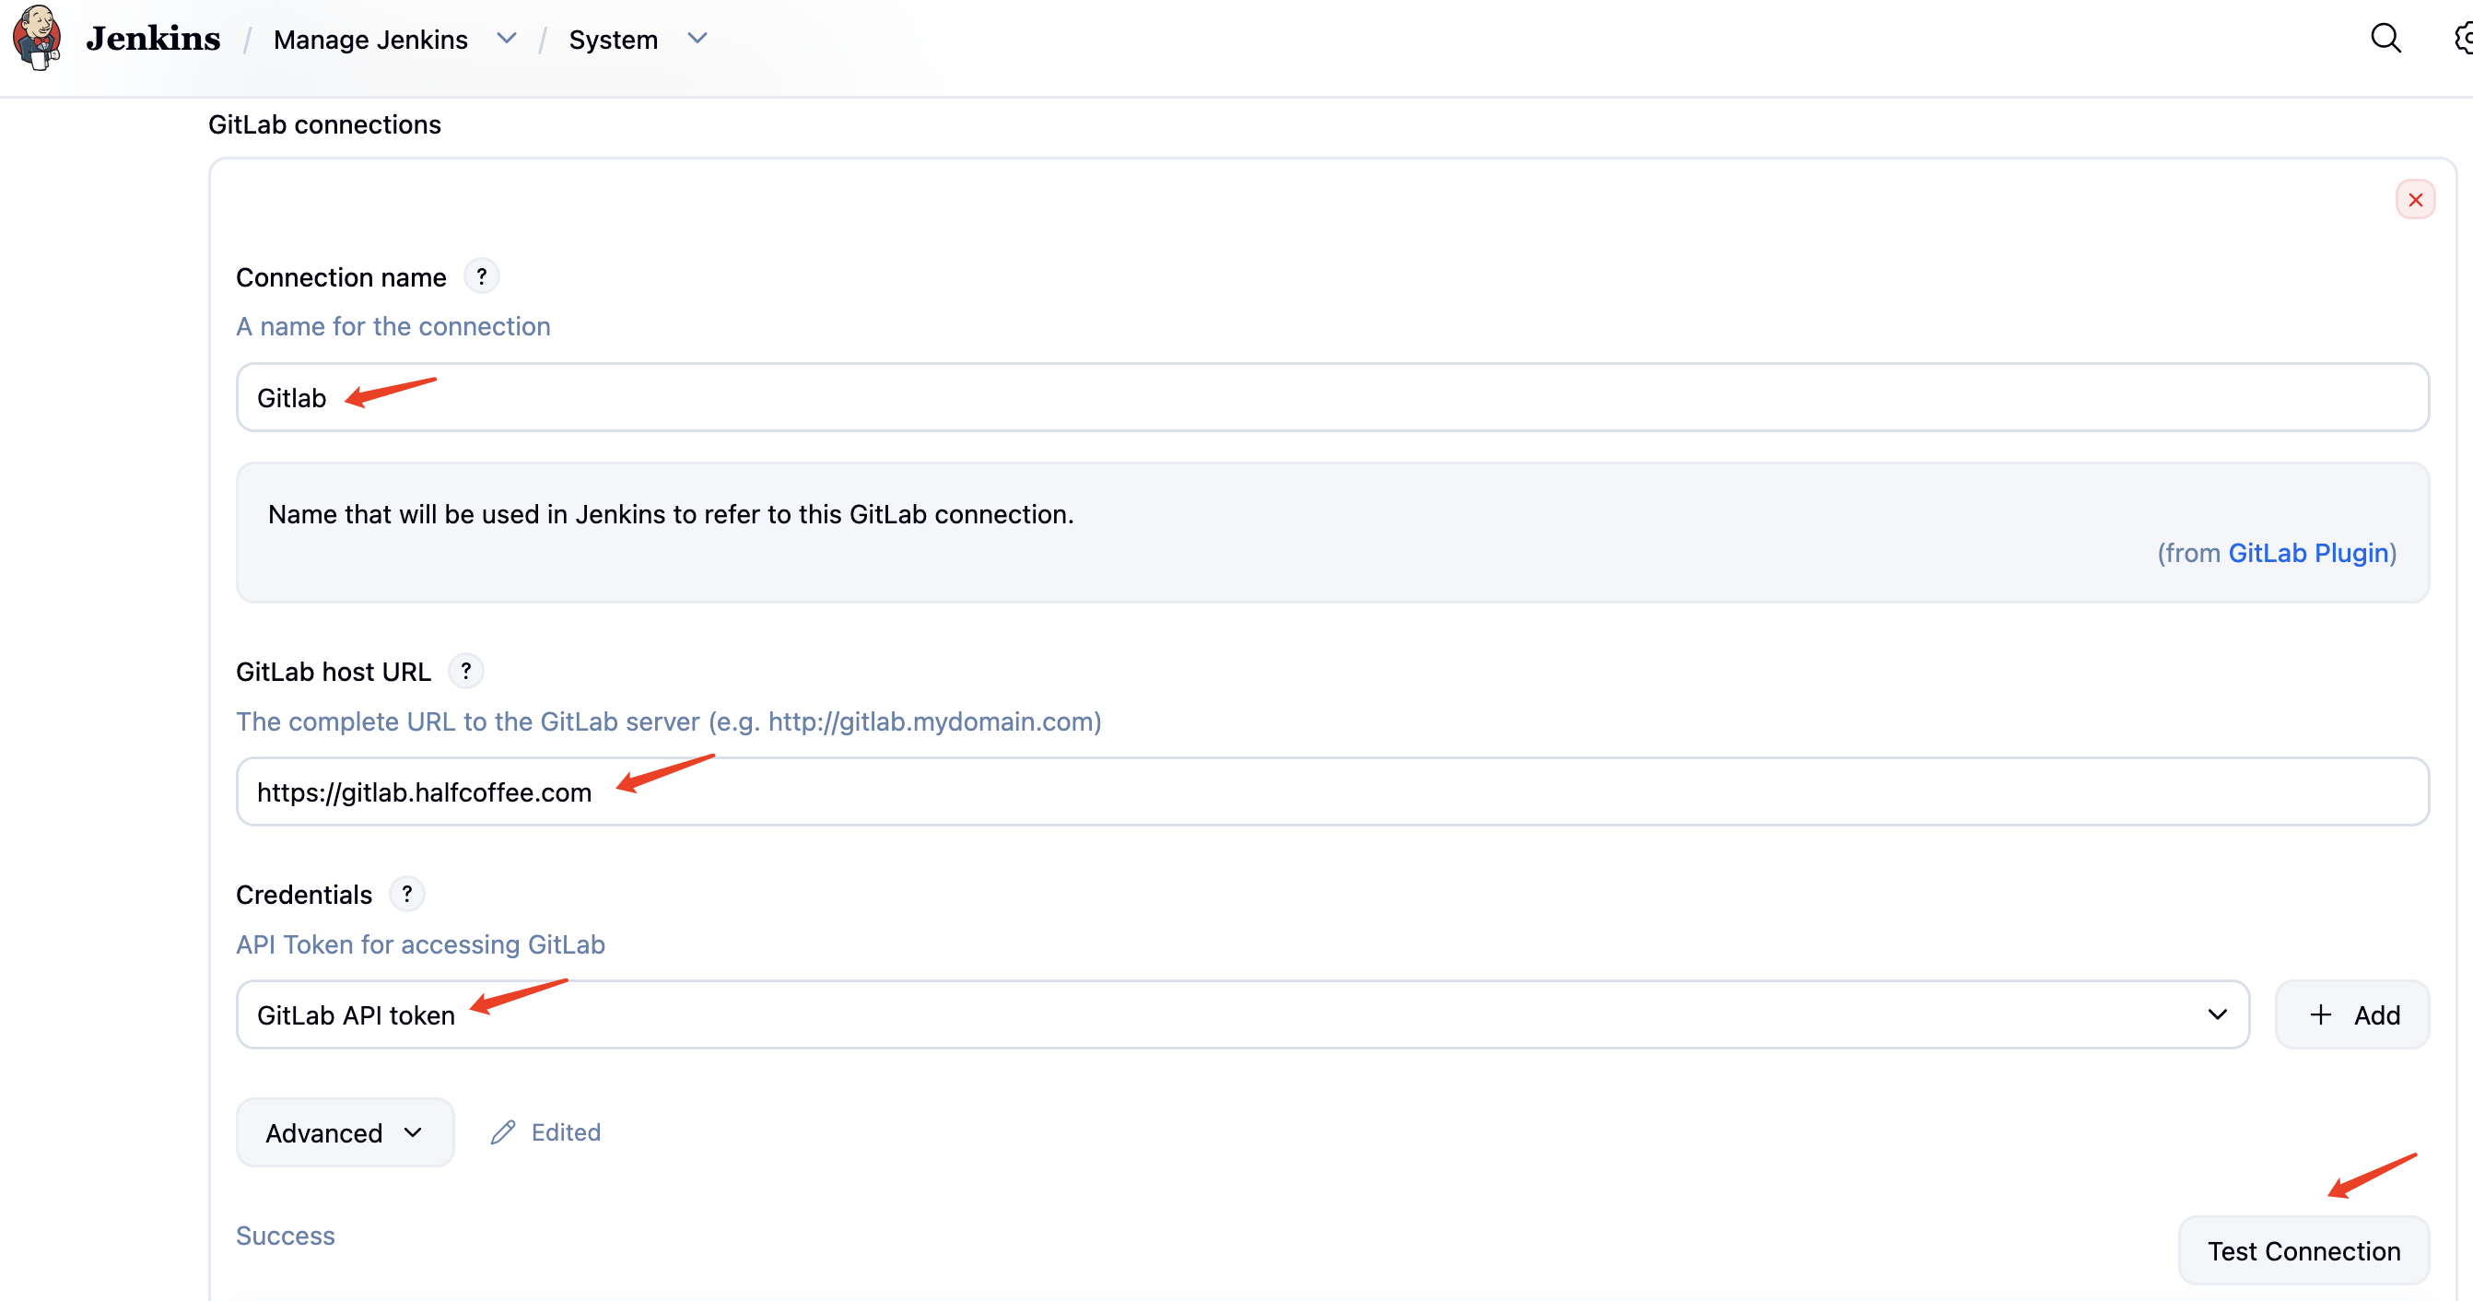The height and width of the screenshot is (1301, 2473).
Task: Open the search magnifier icon
Action: [x=2385, y=39]
